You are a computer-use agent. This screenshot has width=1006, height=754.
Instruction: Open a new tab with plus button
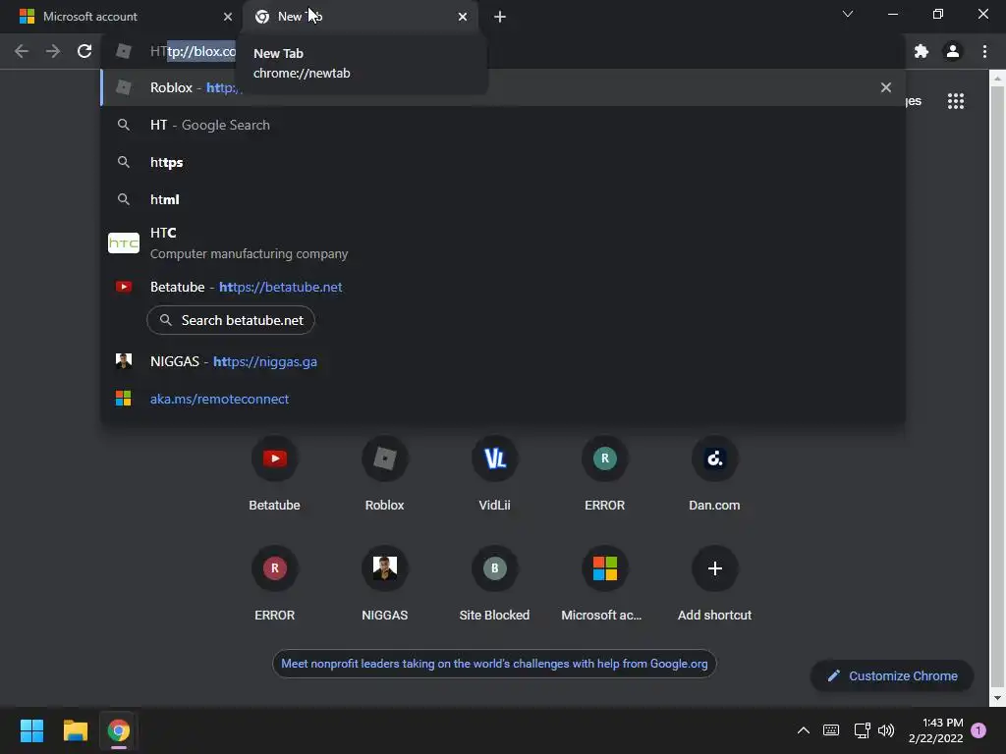[x=500, y=17]
